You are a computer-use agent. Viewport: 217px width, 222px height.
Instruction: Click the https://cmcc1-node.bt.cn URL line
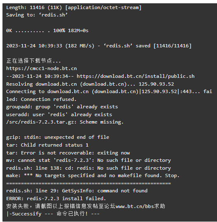42,69
